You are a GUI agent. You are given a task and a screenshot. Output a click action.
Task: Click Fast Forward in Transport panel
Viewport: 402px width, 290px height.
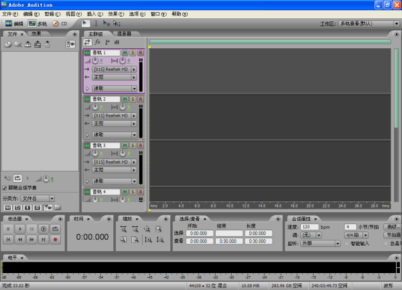pos(31,240)
